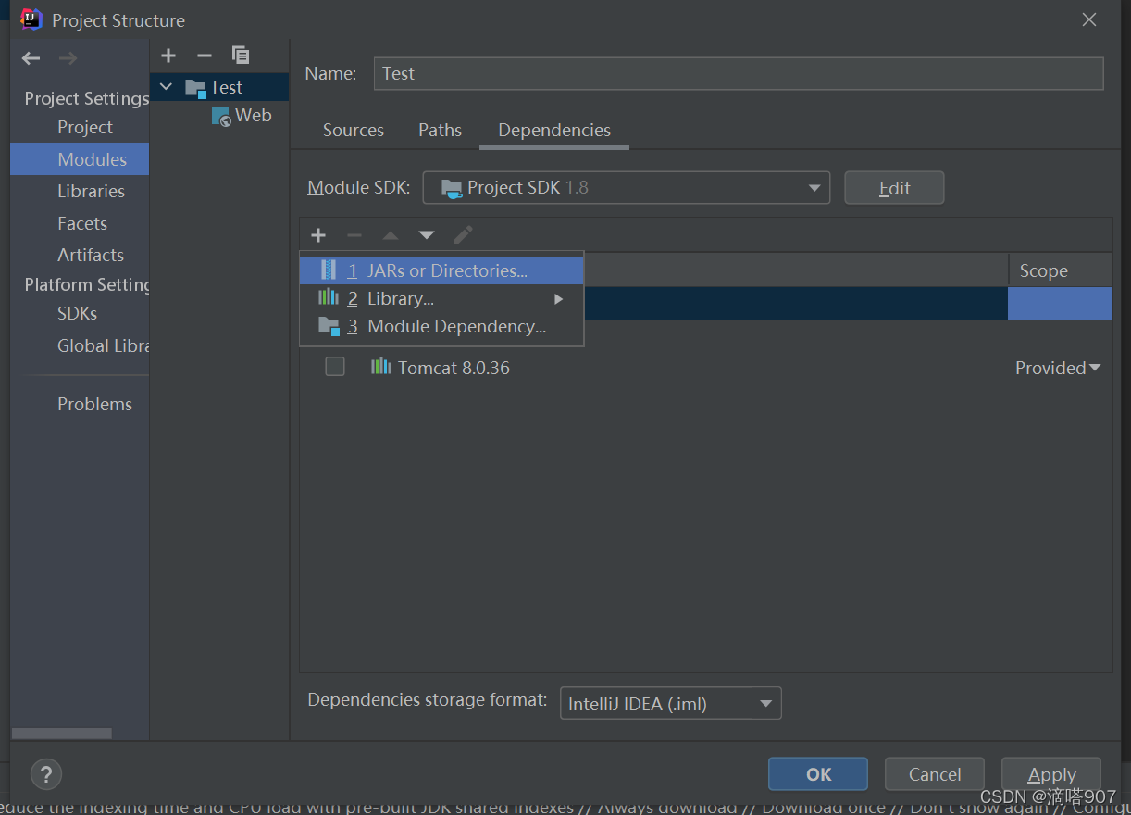Screen dimensions: 1131x815
Task: Move dependency up with the up arrow icon
Action: 390,234
